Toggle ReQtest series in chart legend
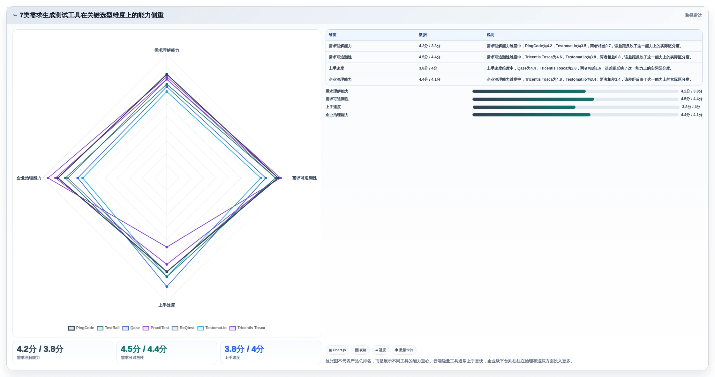Image resolution: width=715 pixels, height=377 pixels. [183, 328]
